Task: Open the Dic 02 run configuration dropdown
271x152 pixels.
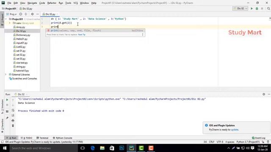Action: (240, 8)
